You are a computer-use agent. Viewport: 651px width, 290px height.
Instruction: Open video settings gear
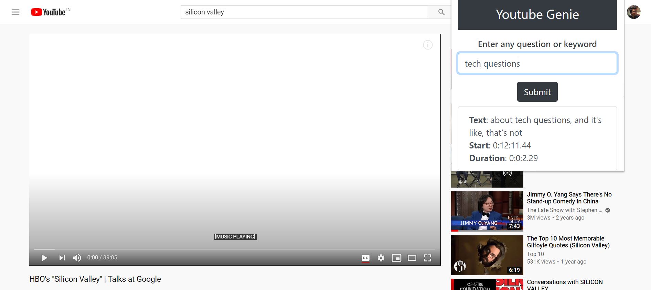tap(381, 258)
